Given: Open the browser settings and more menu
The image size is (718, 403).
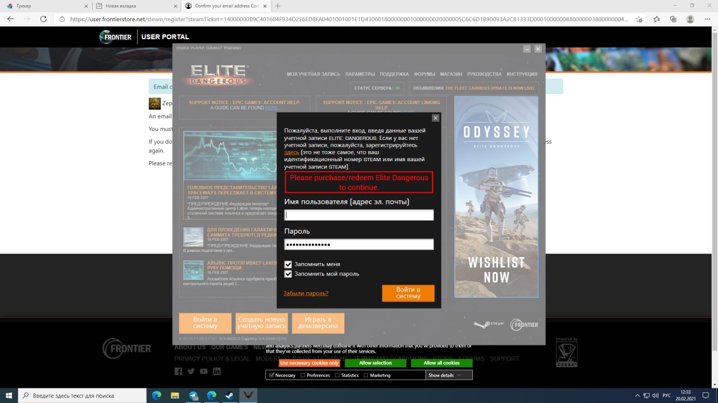Looking at the screenshot, I should pyautogui.click(x=707, y=18).
